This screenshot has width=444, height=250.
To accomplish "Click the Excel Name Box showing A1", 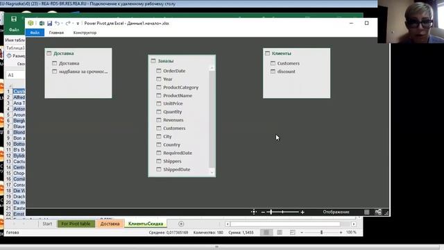I will [15, 75].
